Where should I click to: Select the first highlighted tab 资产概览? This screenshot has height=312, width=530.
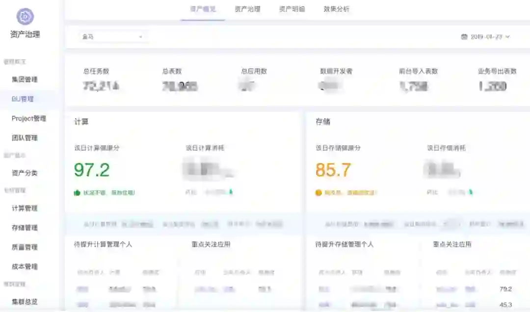point(203,9)
